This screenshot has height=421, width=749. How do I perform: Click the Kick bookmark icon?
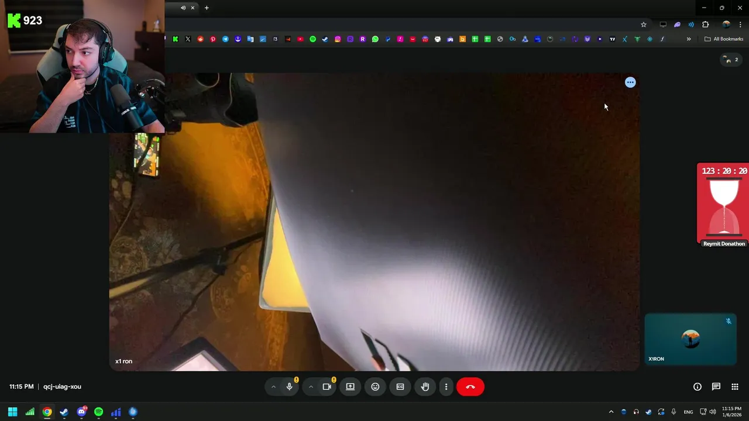coord(175,39)
